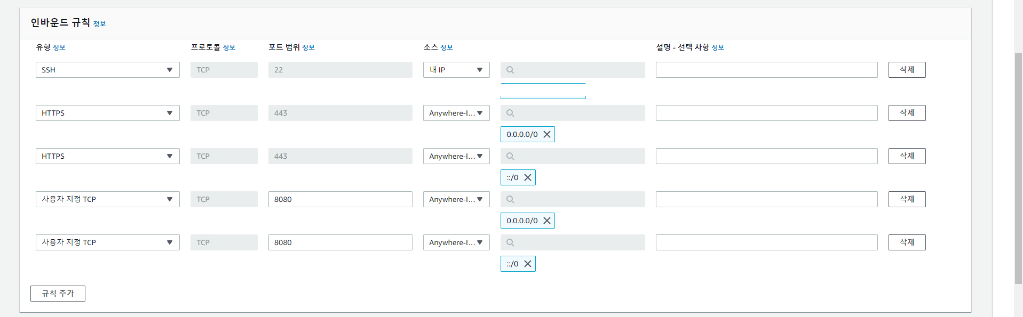Image resolution: width=1023 pixels, height=317 pixels.
Task: Click port range field of first 8080 rule
Action: click(x=340, y=199)
